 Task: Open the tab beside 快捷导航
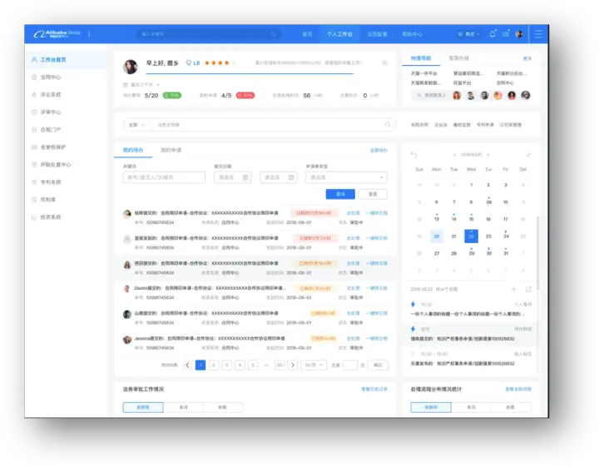pos(458,58)
